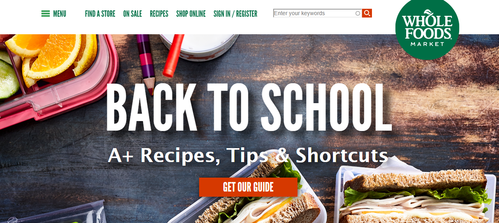Click the grey circle inside the search field
Viewport: 499px width, 223px height.
pos(358,14)
